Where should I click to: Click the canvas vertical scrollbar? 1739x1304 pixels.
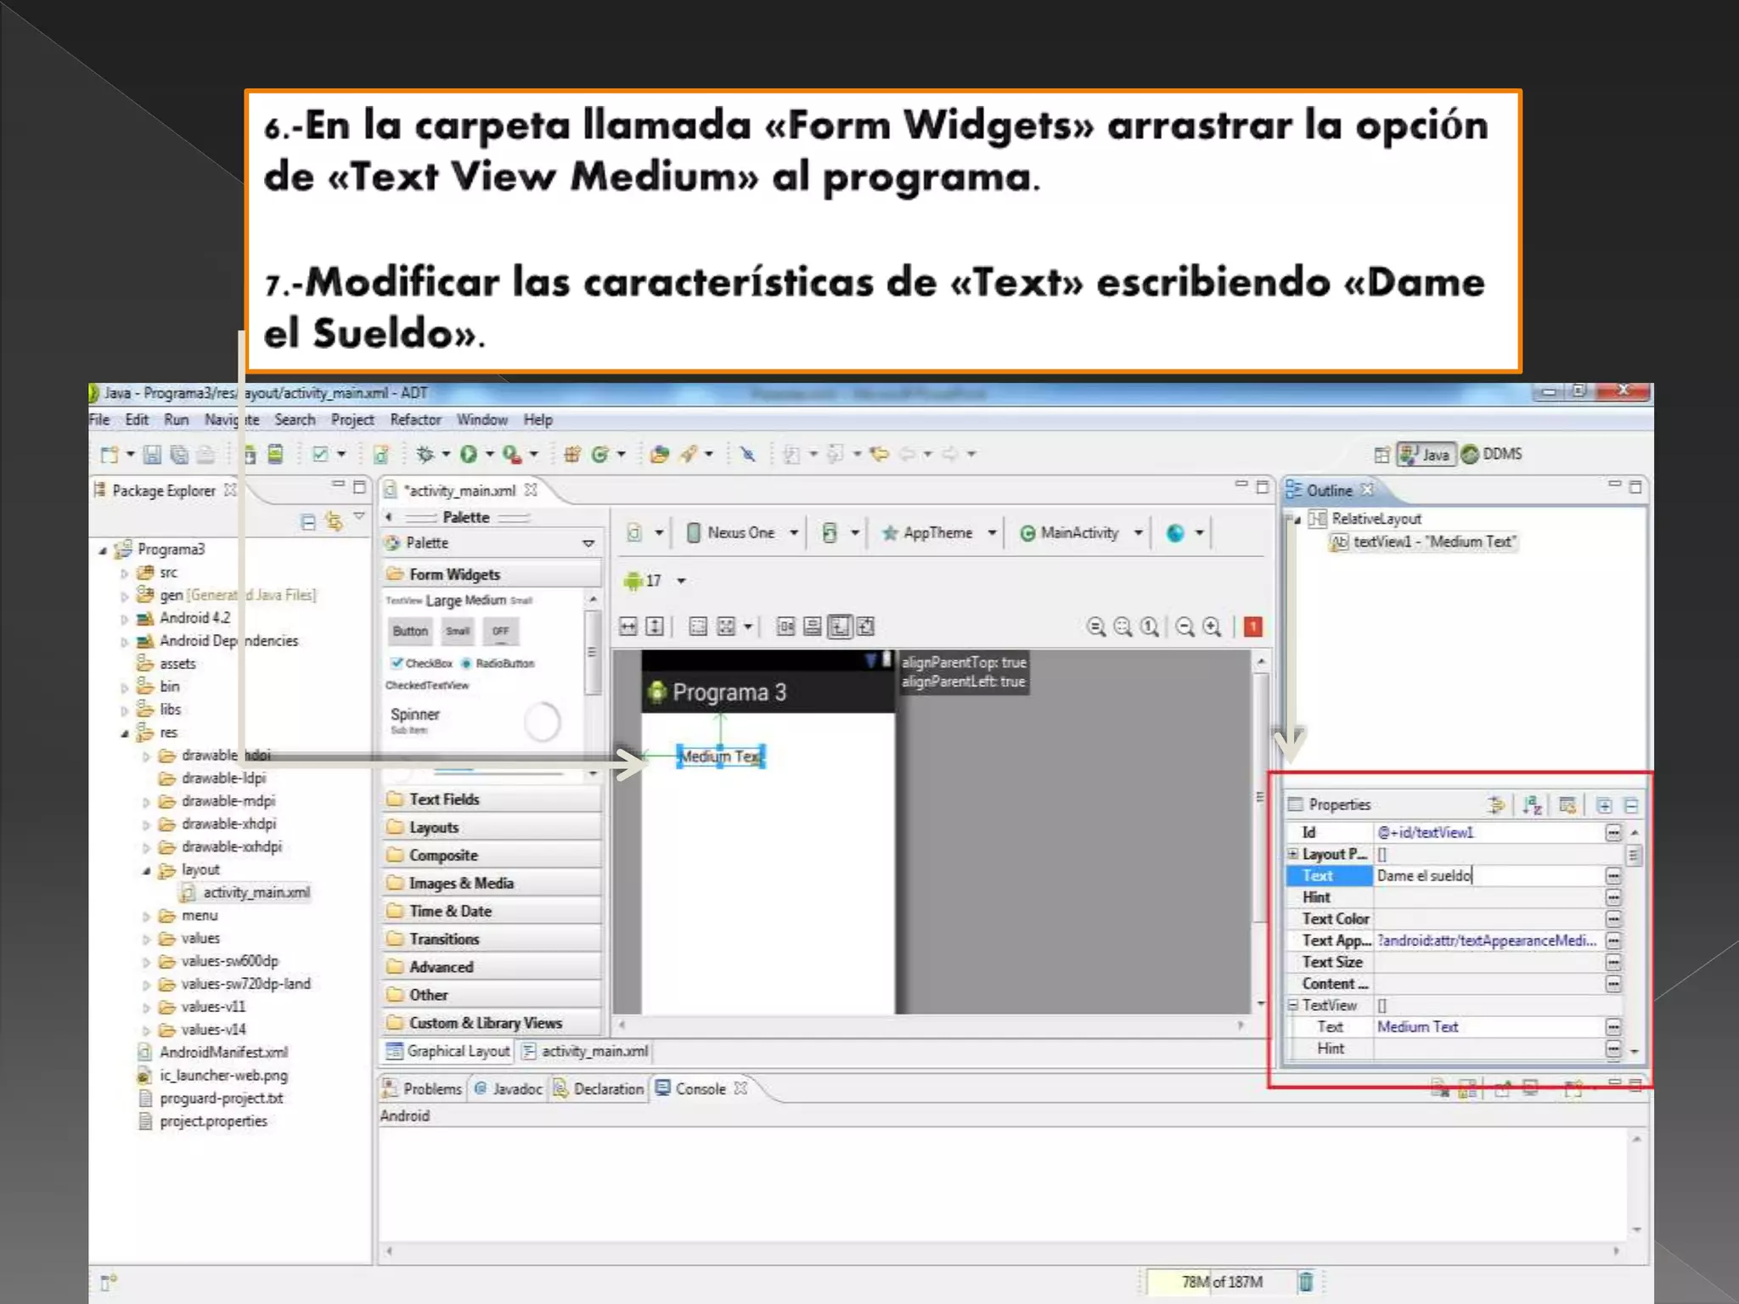tap(1261, 798)
